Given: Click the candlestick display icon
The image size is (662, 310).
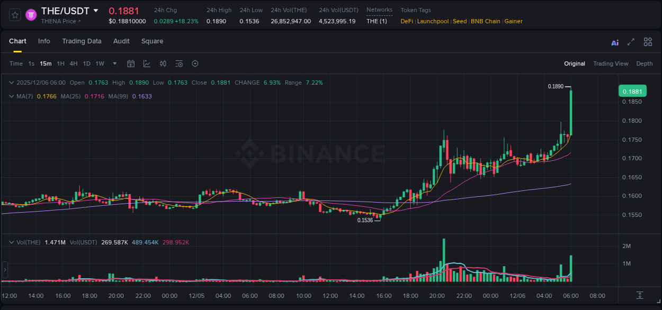Looking at the screenshot, I should (x=163, y=63).
